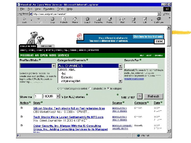The image size is (191, 143).
Task: Open the Favorites toolbar icon
Action: coord(98,19)
